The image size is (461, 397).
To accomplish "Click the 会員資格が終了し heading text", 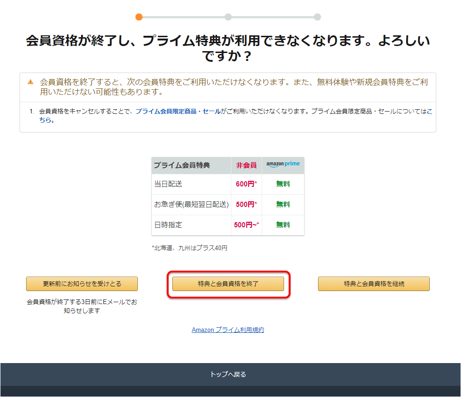I will [228, 48].
